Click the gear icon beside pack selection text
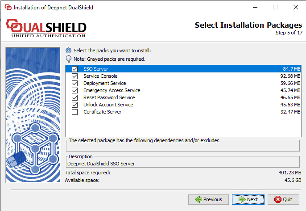Viewport: 306px width, 211px height. [69, 51]
